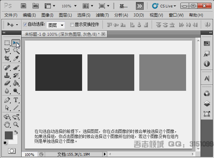Open the Layers panel icon

pos(207,104)
